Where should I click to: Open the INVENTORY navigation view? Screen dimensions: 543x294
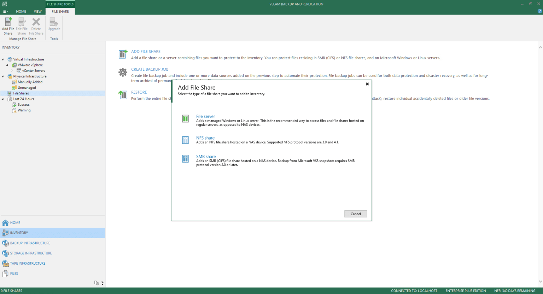[53, 233]
